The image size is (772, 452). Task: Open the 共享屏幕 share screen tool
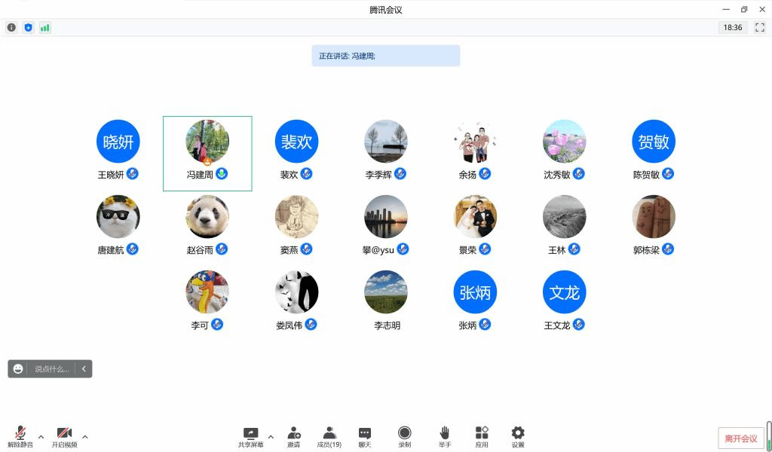pyautogui.click(x=251, y=435)
